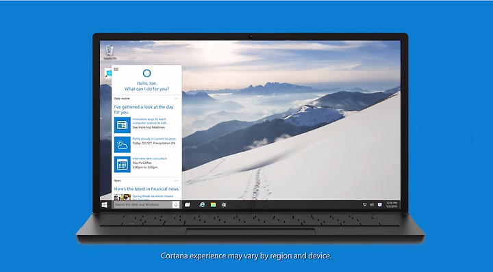The height and width of the screenshot is (272, 493).
Task: Open the notifications action center icon
Action: (379, 204)
